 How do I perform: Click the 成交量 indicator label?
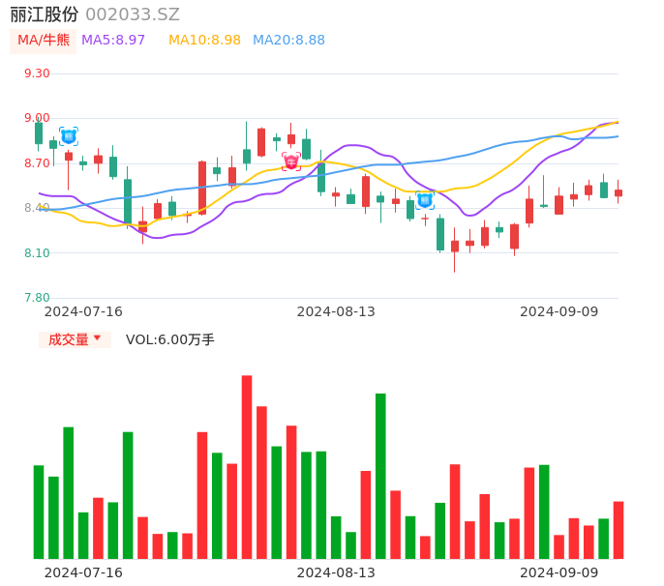69,339
